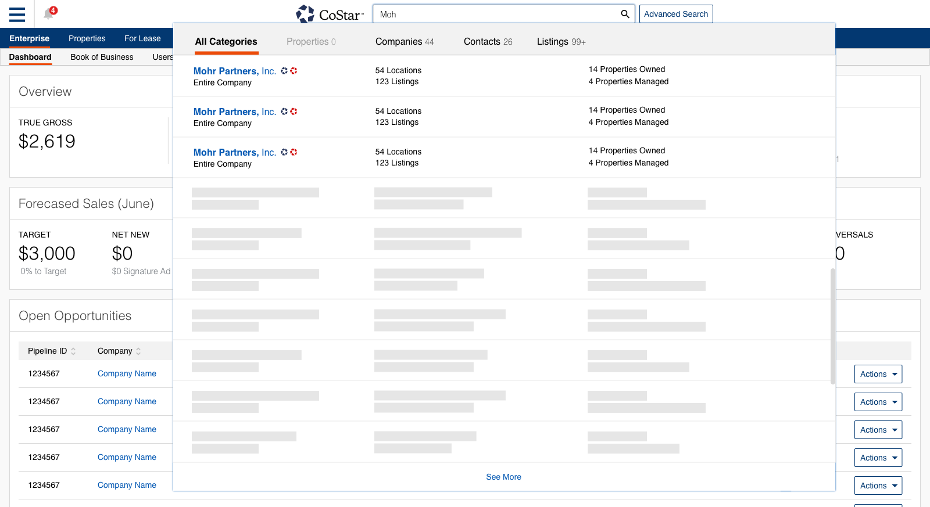Sort by Pipeline ID column arrows
The image size is (930, 507).
click(x=73, y=351)
